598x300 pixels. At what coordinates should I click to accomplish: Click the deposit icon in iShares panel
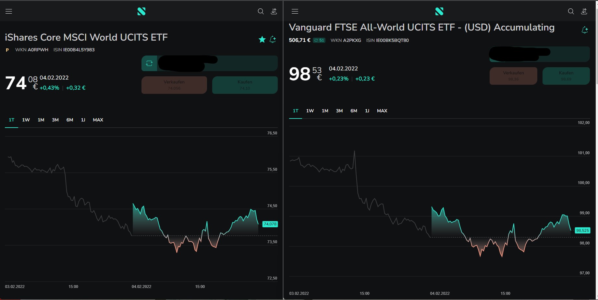pyautogui.click(x=274, y=11)
